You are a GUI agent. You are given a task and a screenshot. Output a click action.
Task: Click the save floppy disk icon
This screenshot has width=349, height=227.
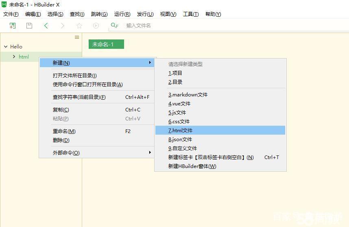click(x=29, y=26)
